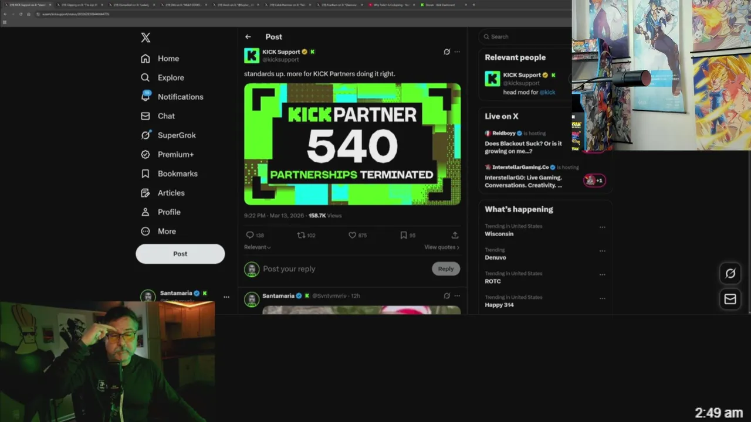The width and height of the screenshot is (751, 422).
Task: Open Premium+ in the sidebar
Action: tap(167, 154)
